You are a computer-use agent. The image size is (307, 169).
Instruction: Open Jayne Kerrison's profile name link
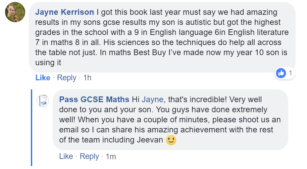[x=65, y=12]
